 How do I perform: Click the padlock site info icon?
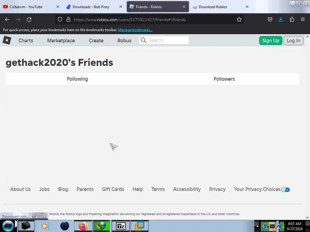click(68, 20)
